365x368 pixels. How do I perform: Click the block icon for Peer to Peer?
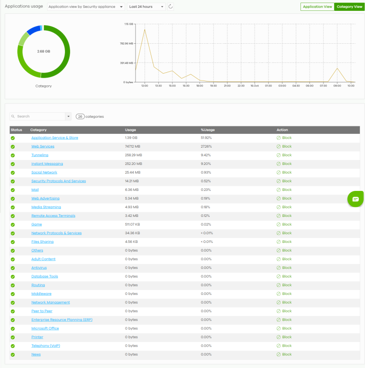[279, 311]
